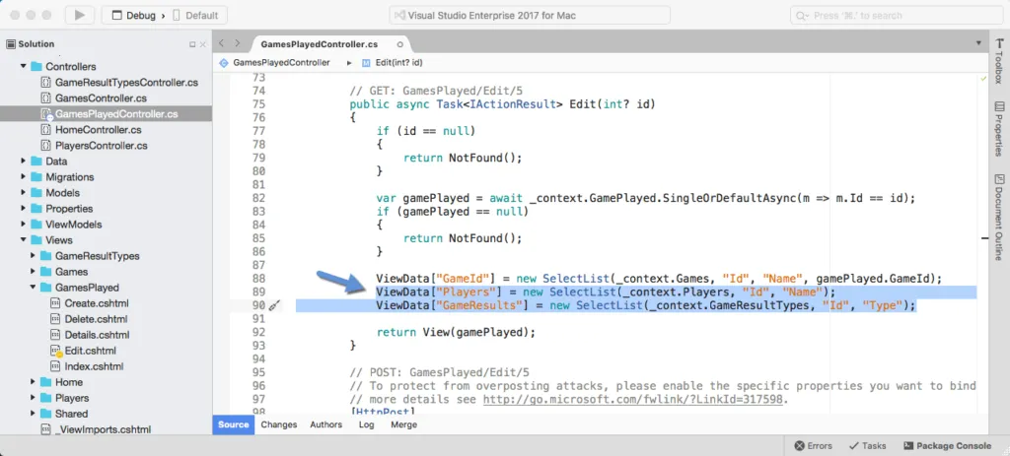Open the Tasks pad
Image resolution: width=1010 pixels, height=456 pixels.
pyautogui.click(x=868, y=446)
